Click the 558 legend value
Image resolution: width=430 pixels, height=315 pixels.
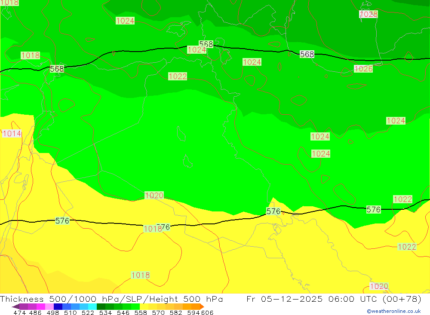(x=141, y=312)
